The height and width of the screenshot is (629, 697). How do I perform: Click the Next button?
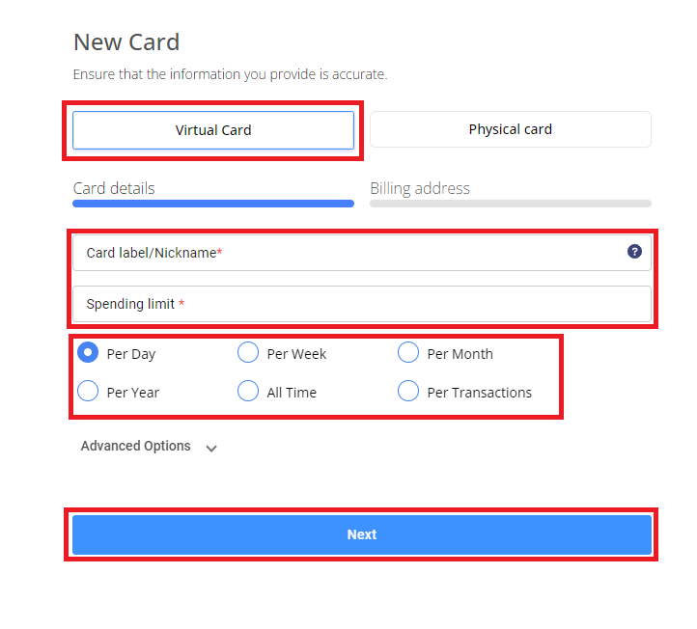(362, 534)
